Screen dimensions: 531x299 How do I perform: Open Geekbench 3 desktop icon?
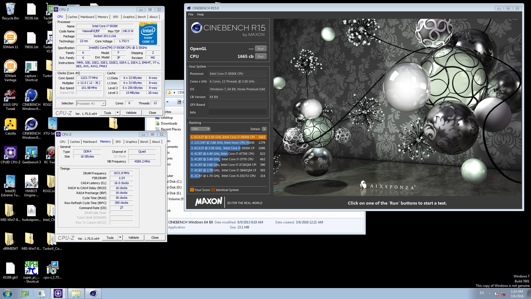click(31, 155)
